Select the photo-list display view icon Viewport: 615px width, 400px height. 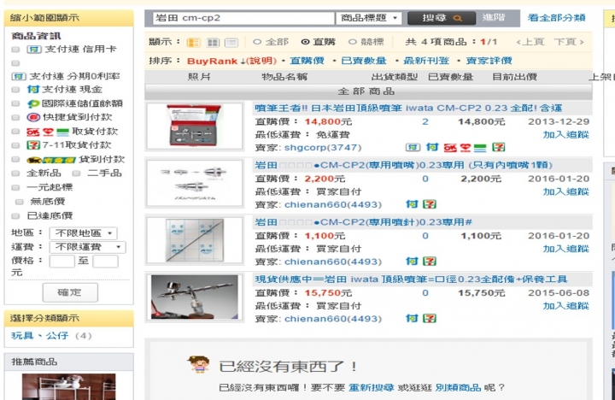click(x=193, y=43)
